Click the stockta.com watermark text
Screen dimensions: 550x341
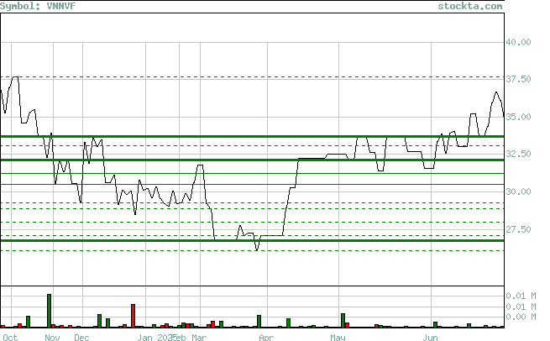(x=470, y=6)
